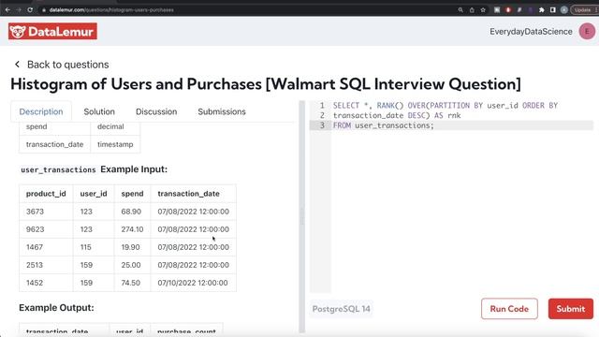The width and height of the screenshot is (599, 337).
Task: Reload the page with the refresh icon
Action: 30,10
